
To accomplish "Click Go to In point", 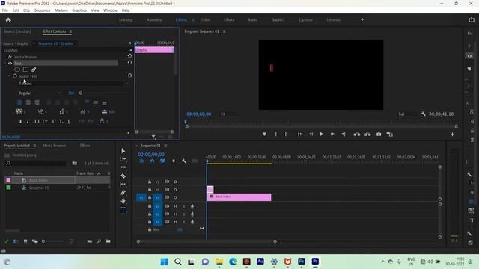I will tap(300, 134).
